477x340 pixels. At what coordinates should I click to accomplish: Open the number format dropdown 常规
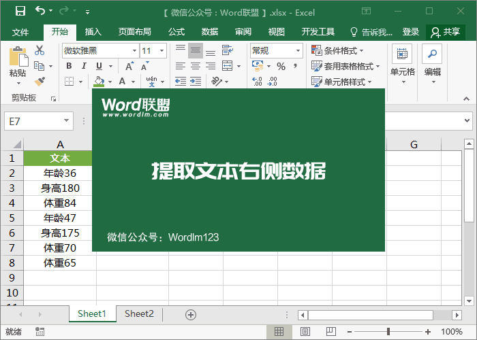pyautogui.click(x=298, y=51)
